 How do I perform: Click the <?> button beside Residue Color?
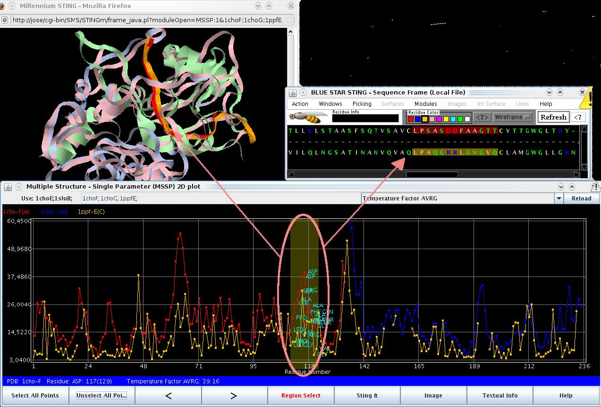coord(482,117)
